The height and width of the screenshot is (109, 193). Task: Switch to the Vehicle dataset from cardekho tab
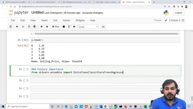[x=16, y=2]
